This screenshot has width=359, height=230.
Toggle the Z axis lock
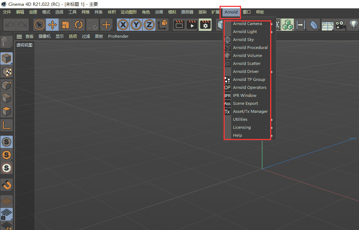pyautogui.click(x=150, y=25)
